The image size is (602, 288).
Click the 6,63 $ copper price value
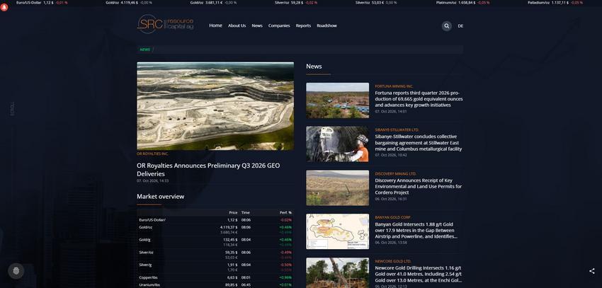tap(232, 277)
